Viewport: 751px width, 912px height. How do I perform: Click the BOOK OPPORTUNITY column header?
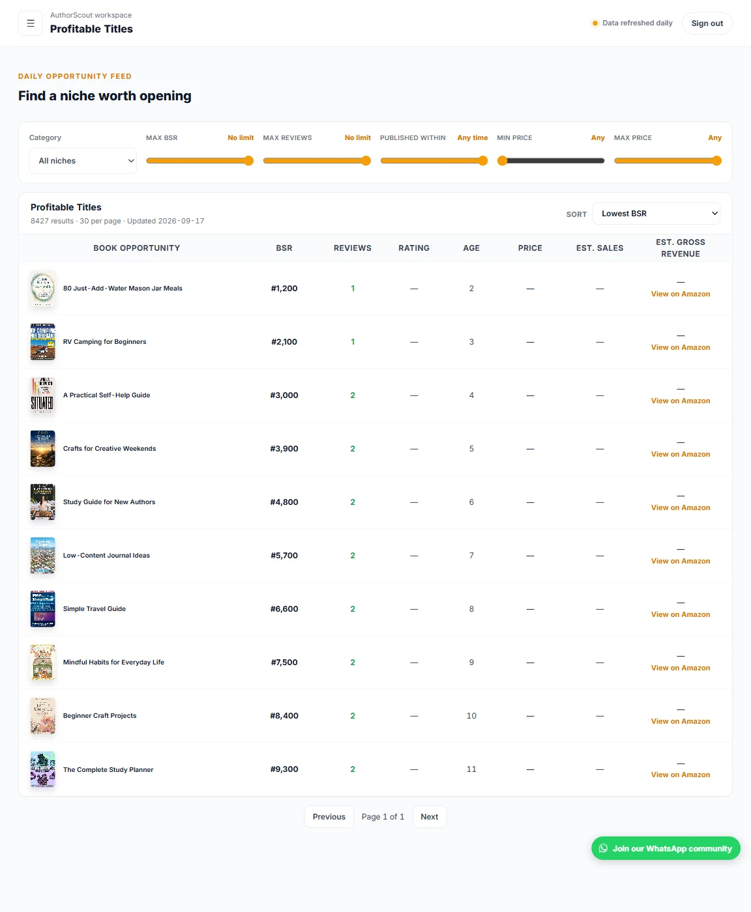pyautogui.click(x=137, y=248)
